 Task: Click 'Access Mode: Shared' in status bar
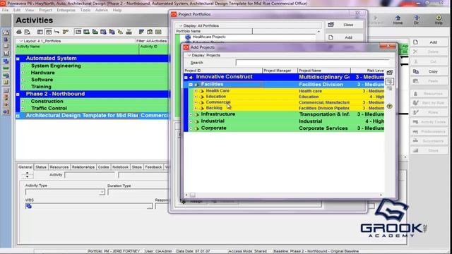pos(247,251)
